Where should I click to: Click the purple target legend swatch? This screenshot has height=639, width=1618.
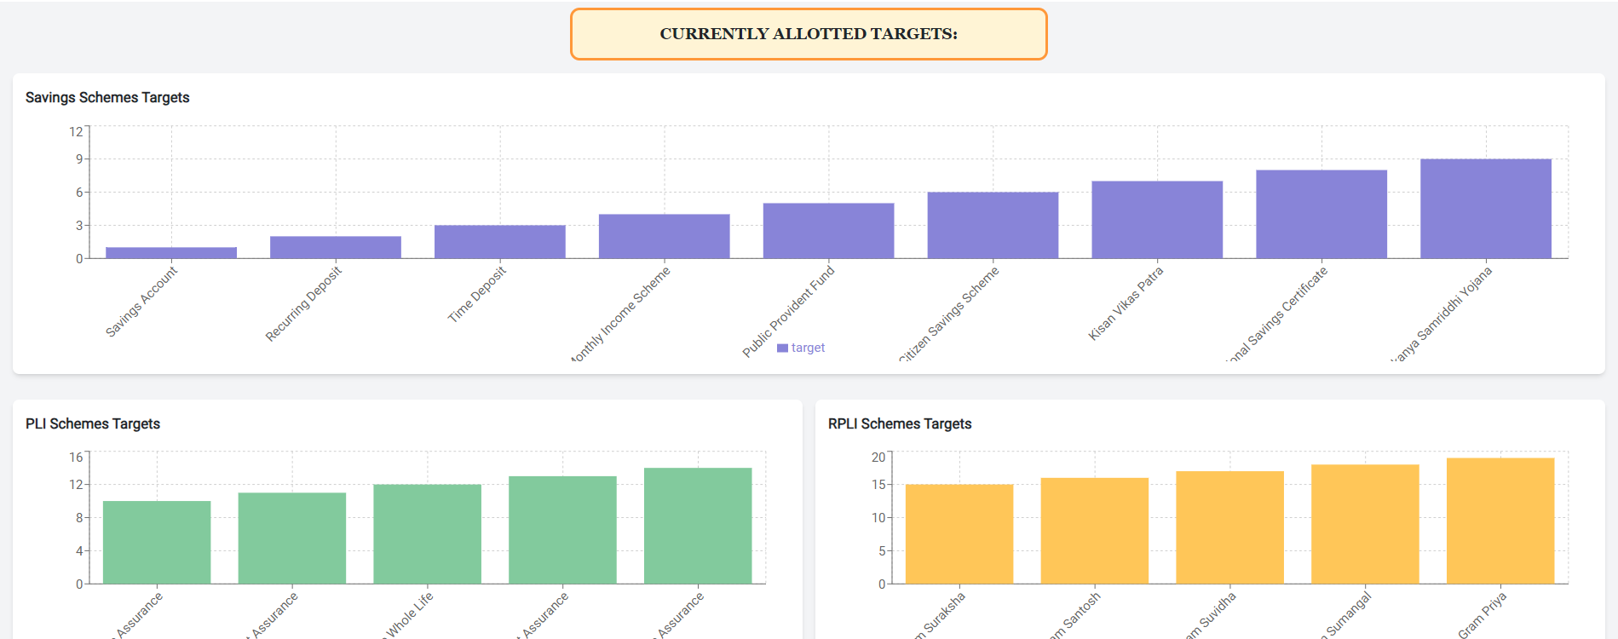point(782,348)
